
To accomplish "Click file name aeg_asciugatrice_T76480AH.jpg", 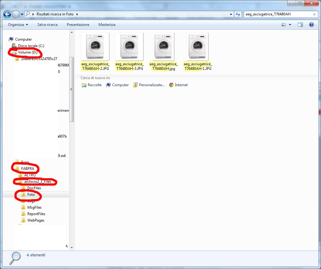I will 163,66.
